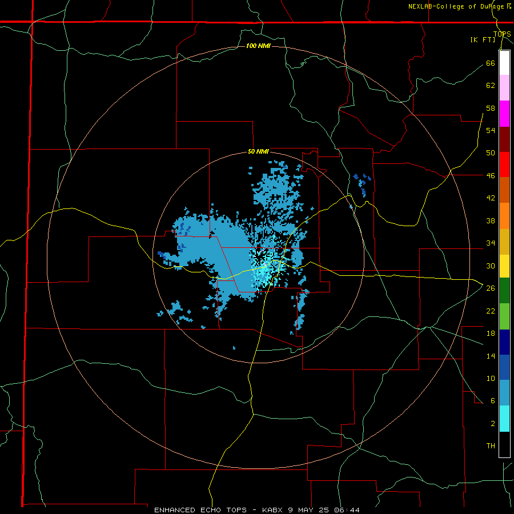This screenshot has height=514, width=514.
Task: Click the bright yellow legend band
Action: (x=504, y=267)
